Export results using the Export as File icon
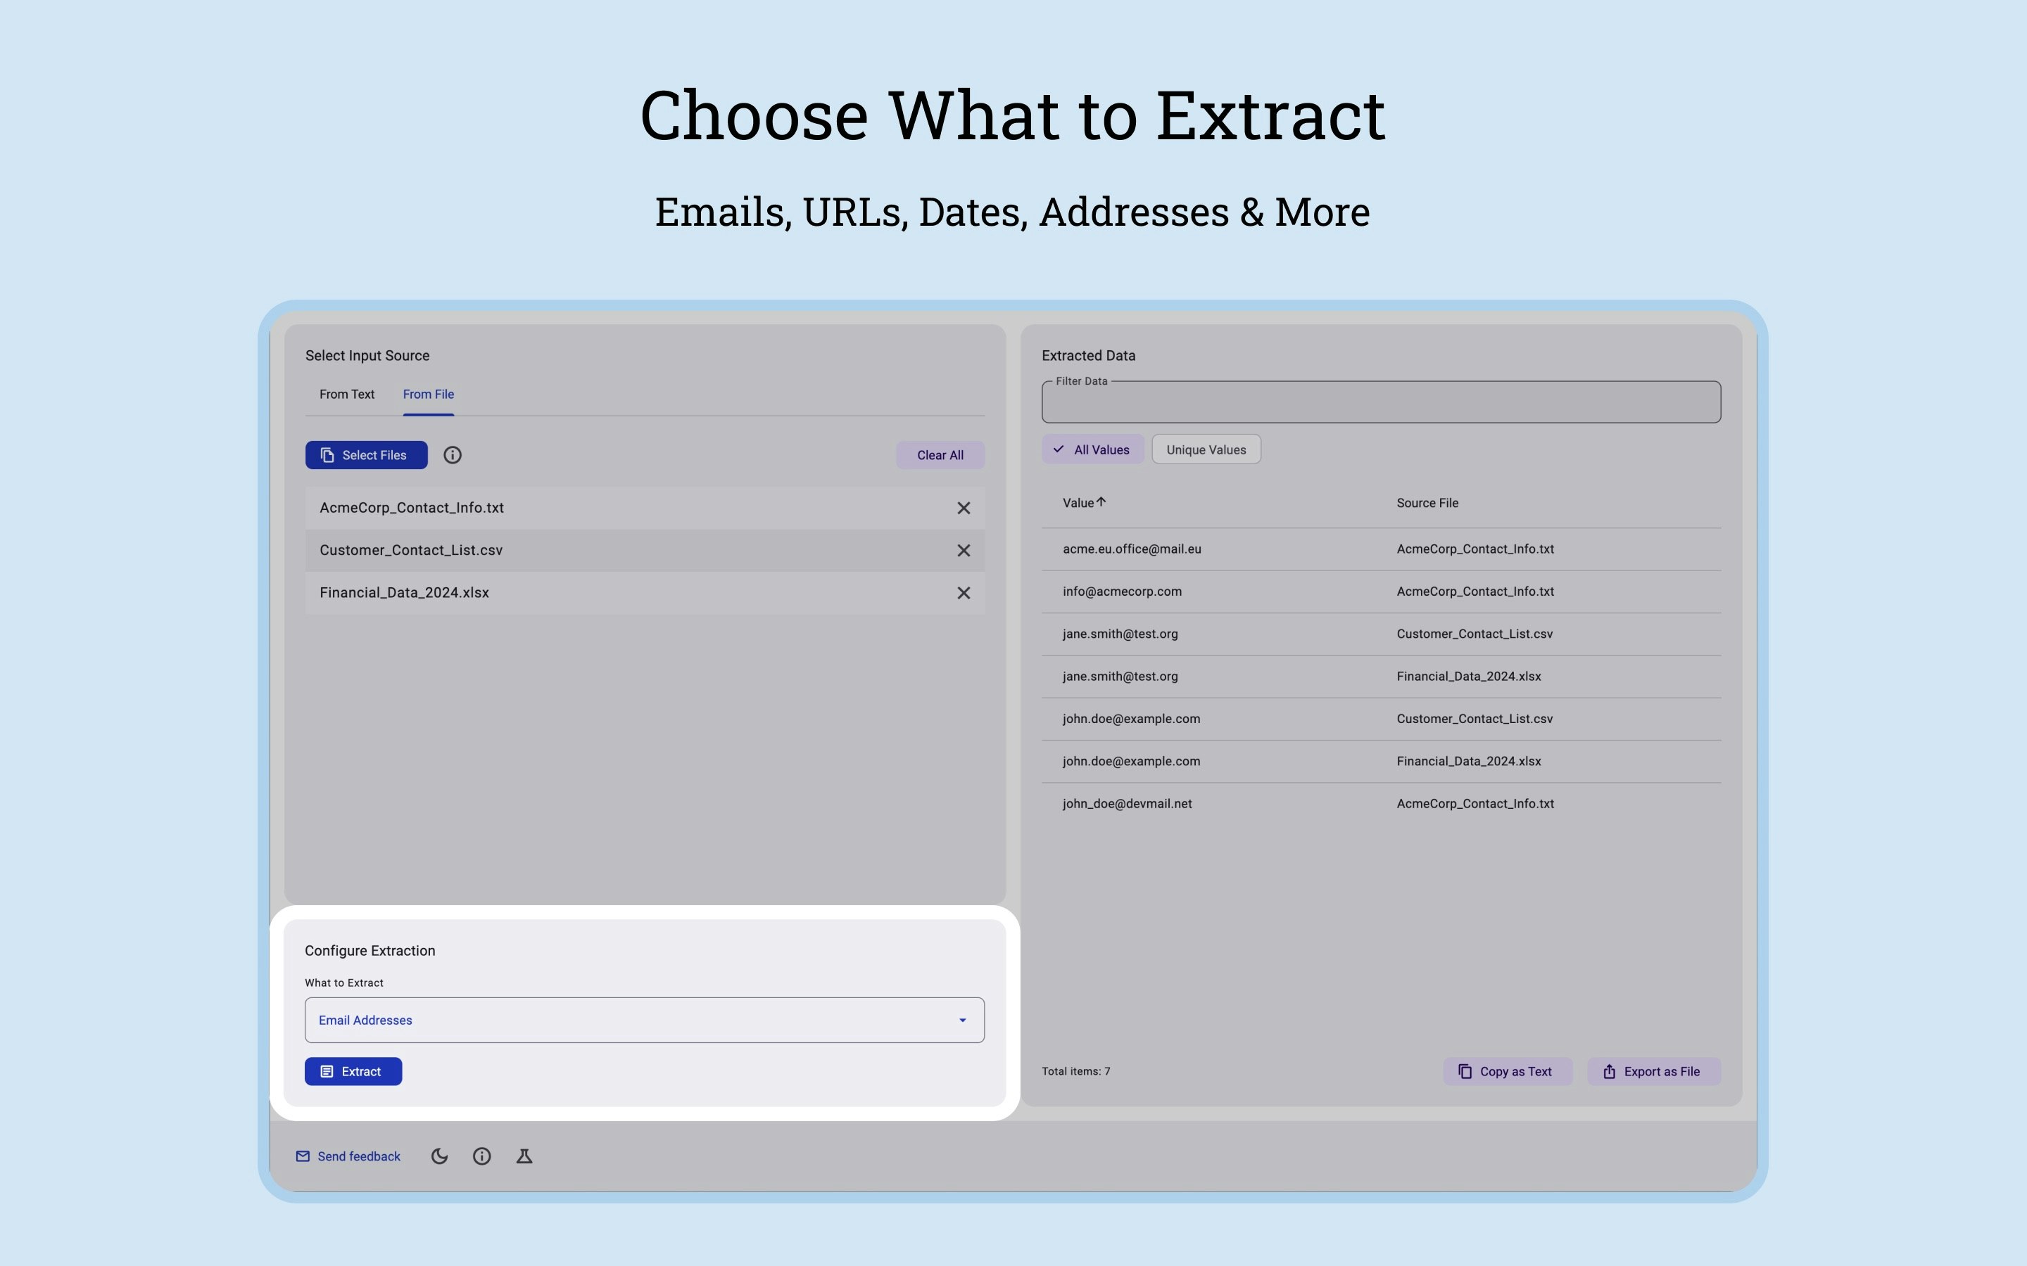 tap(1610, 1071)
